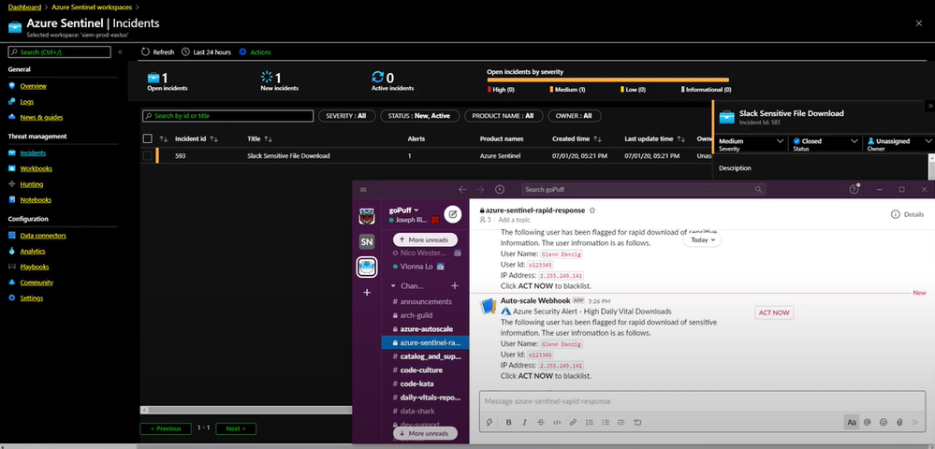This screenshot has width=935, height=449.
Task: Open the OWNER : All filter
Action: click(x=575, y=116)
